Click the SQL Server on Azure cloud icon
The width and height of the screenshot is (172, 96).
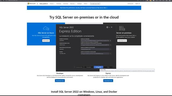point(46,29)
